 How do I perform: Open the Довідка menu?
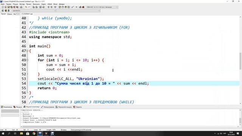point(62,4)
